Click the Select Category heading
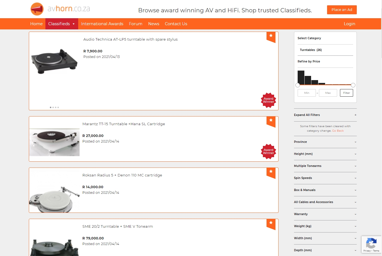Image resolution: width=382 pixels, height=256 pixels. click(x=309, y=38)
